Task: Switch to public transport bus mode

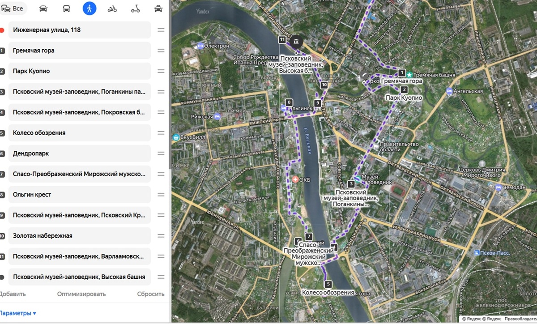Action: pos(66,9)
